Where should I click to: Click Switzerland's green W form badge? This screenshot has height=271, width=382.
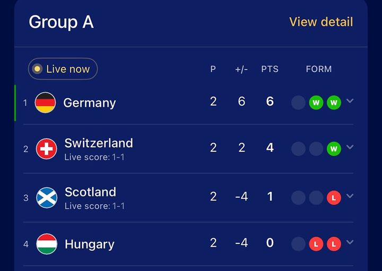click(x=334, y=149)
